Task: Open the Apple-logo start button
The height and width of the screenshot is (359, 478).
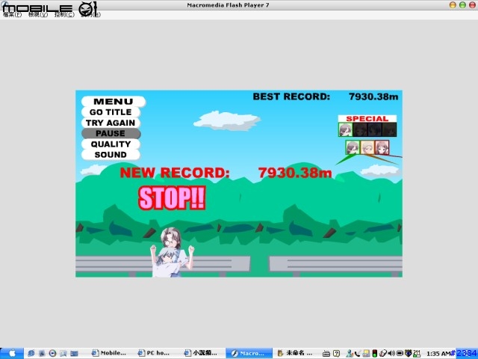Action: coord(12,354)
